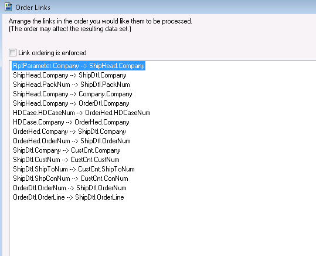Select ShipHead.Company --> Company.Company link
This screenshot has width=316, height=256.
click(73, 94)
